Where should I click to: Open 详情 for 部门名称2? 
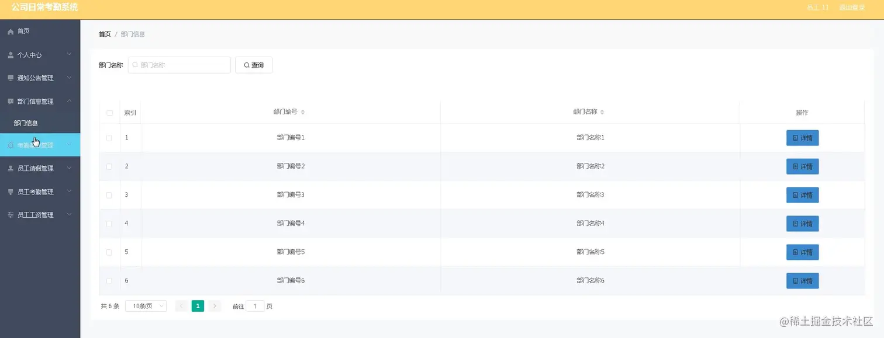[802, 166]
